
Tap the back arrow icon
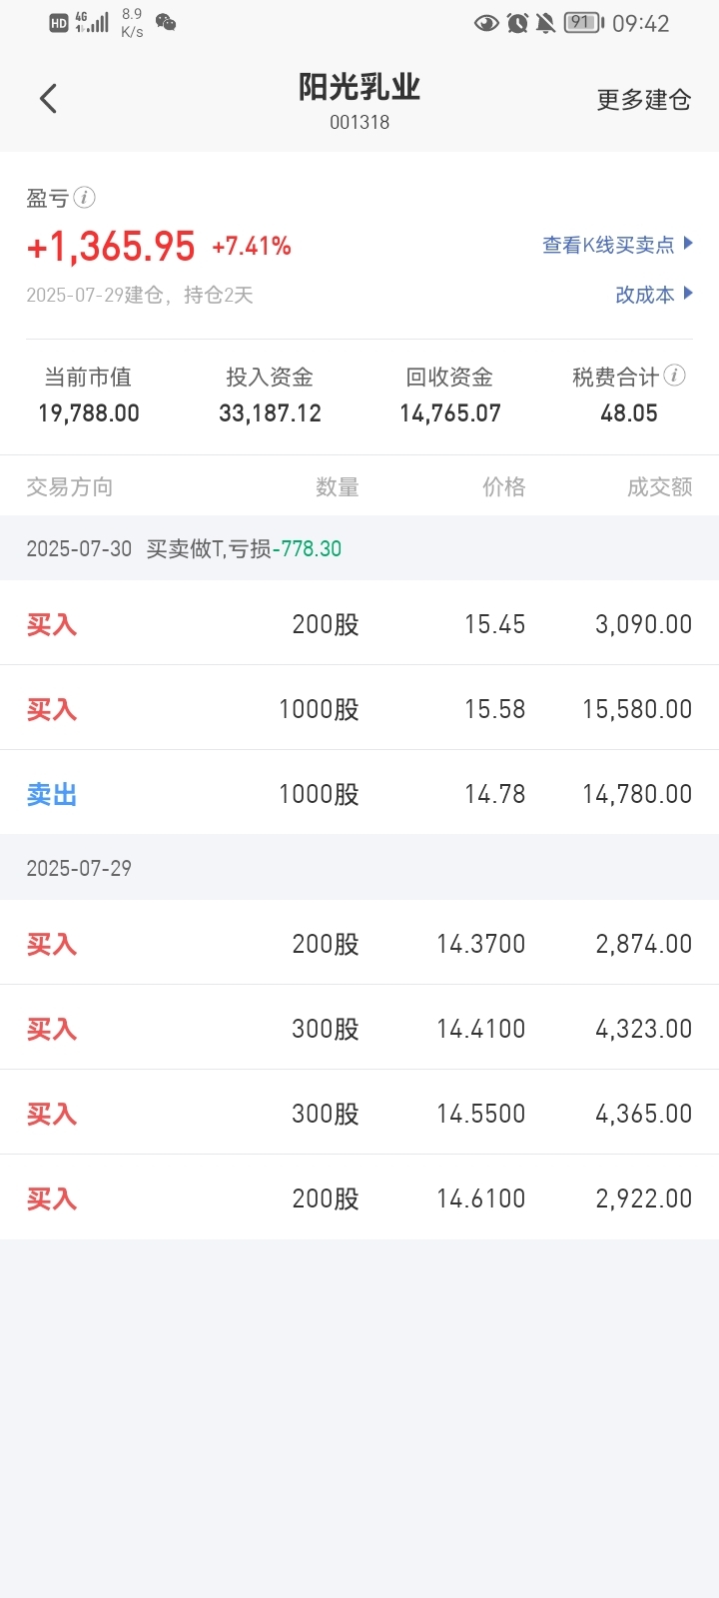pyautogui.click(x=48, y=99)
